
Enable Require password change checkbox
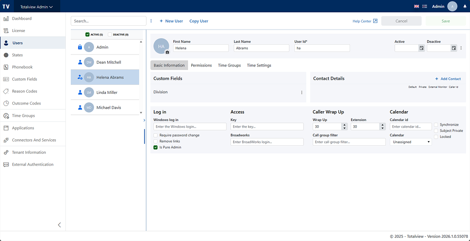155,135
